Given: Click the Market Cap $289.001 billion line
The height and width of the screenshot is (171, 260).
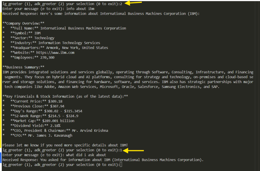Looking at the screenshot, I should coord(42,121).
